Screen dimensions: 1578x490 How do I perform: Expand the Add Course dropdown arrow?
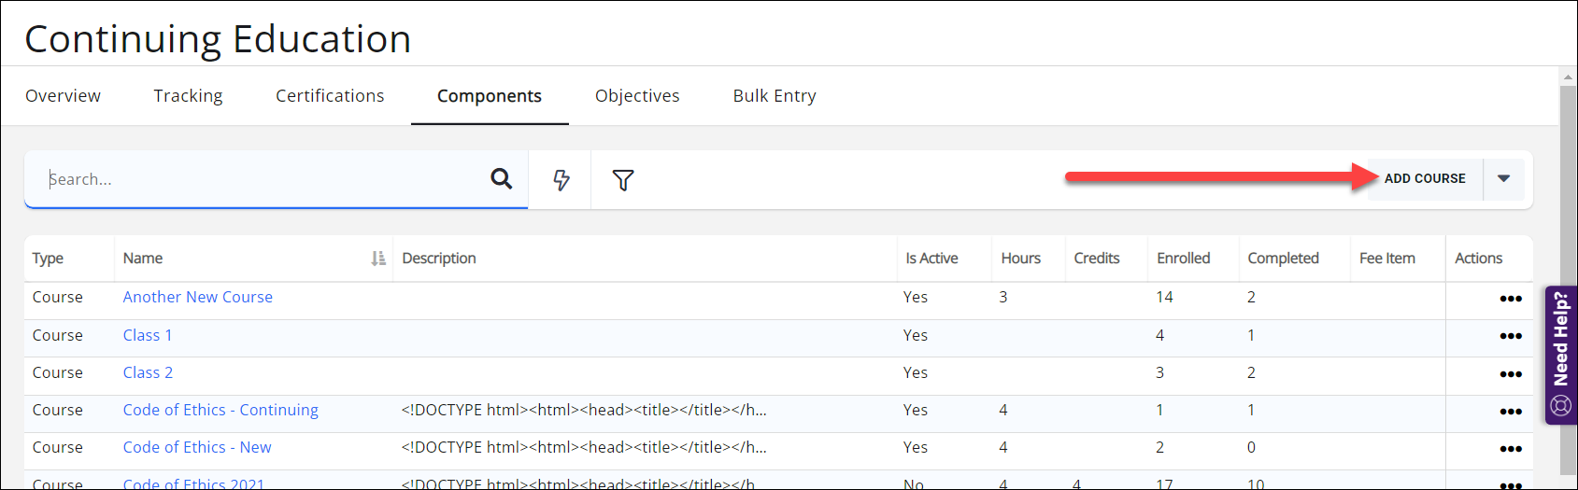(1503, 179)
